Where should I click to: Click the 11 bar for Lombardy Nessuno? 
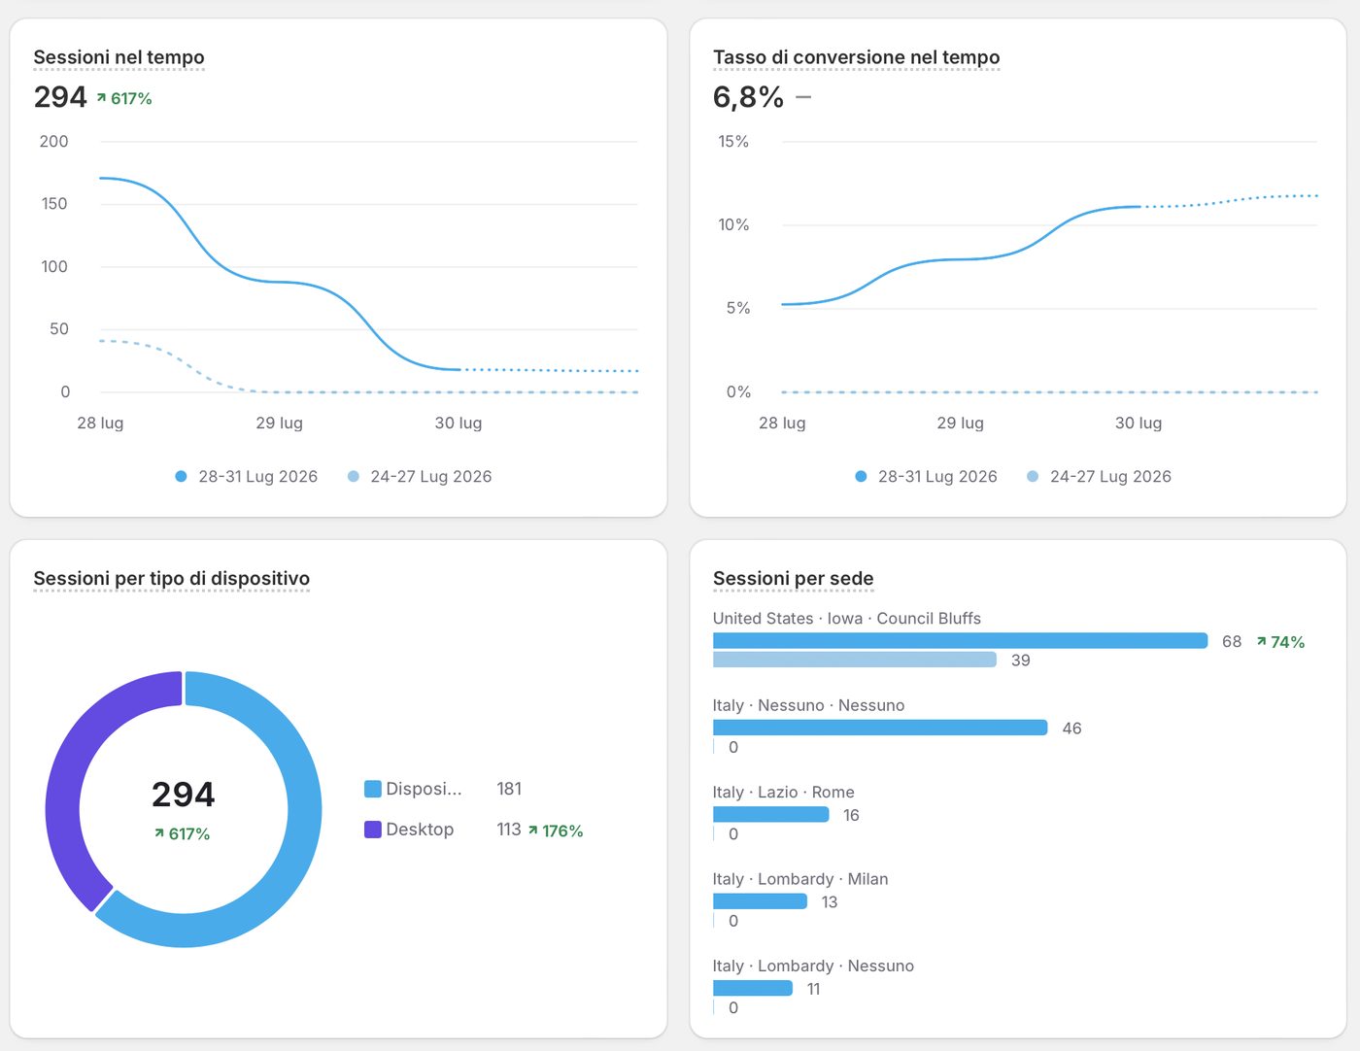753,989
